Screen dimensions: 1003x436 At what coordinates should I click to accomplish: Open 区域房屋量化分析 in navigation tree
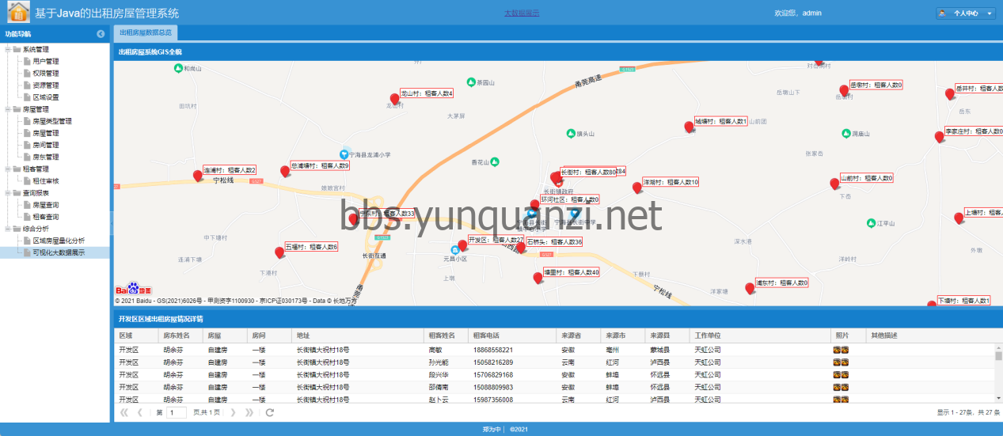[x=58, y=241]
